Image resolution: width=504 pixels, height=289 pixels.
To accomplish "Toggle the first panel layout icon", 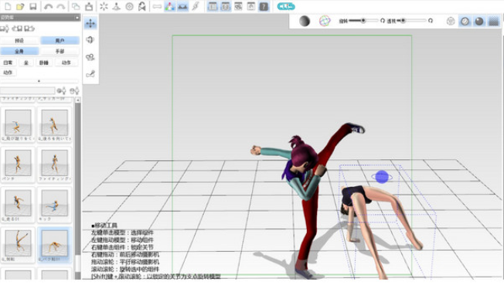I will [x=213, y=6].
